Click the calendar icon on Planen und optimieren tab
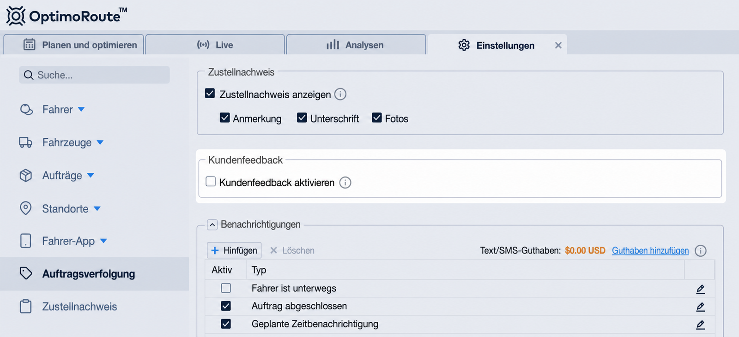This screenshot has width=739, height=337. coord(30,45)
